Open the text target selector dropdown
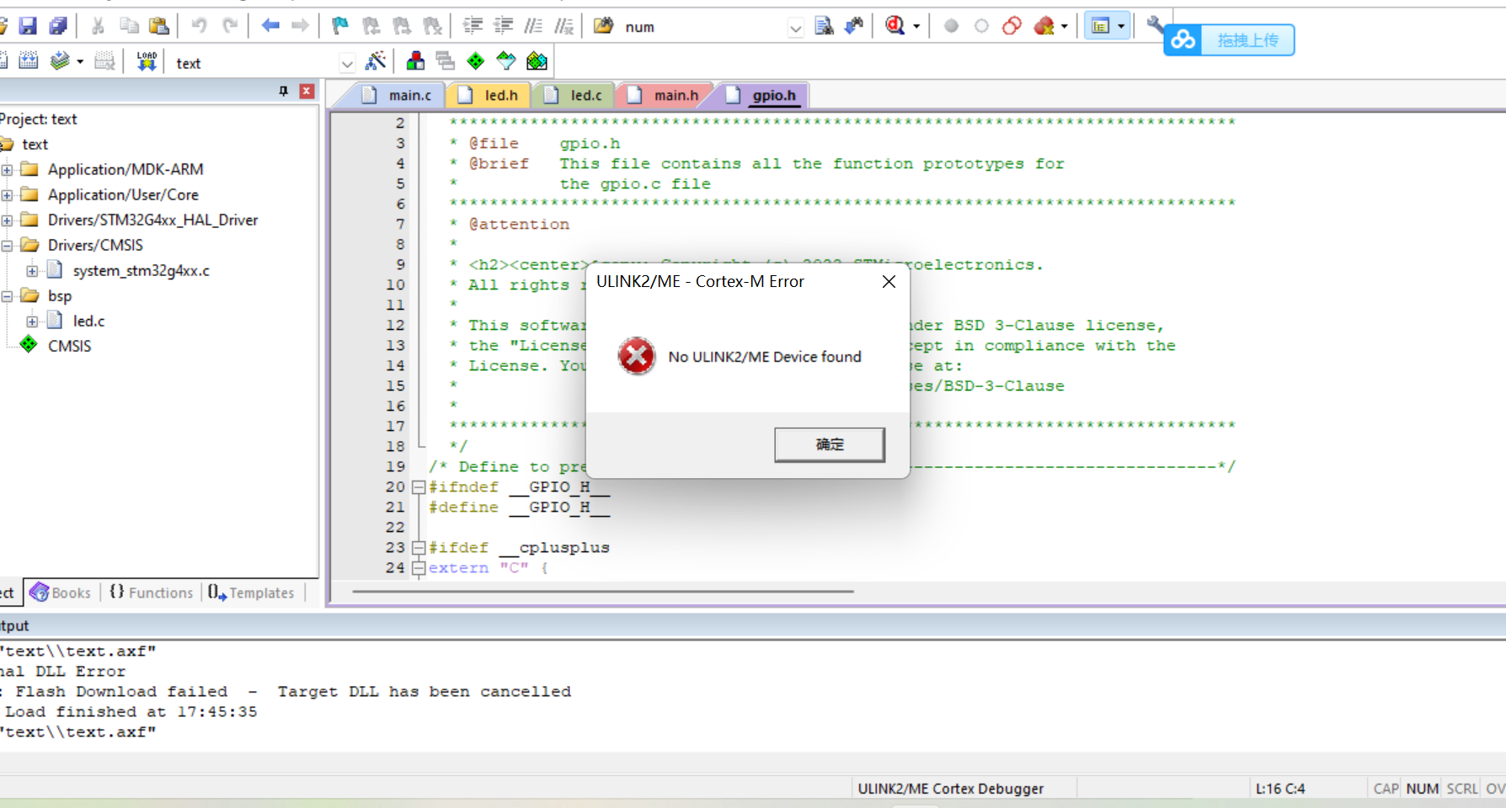The image size is (1506, 808). (347, 63)
